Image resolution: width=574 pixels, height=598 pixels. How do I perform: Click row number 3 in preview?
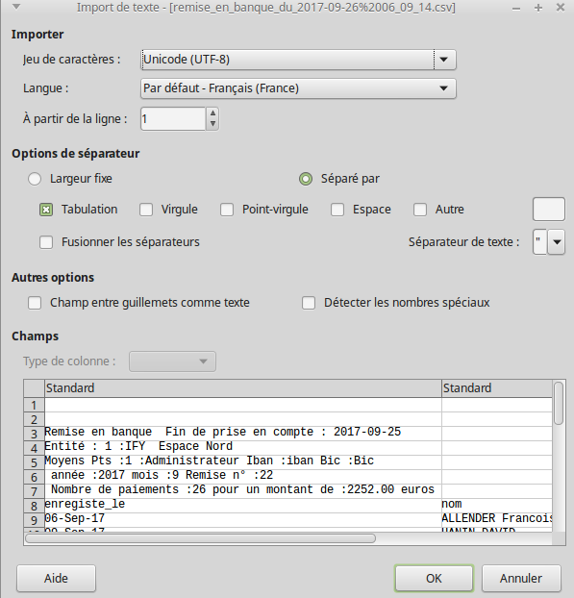point(34,434)
